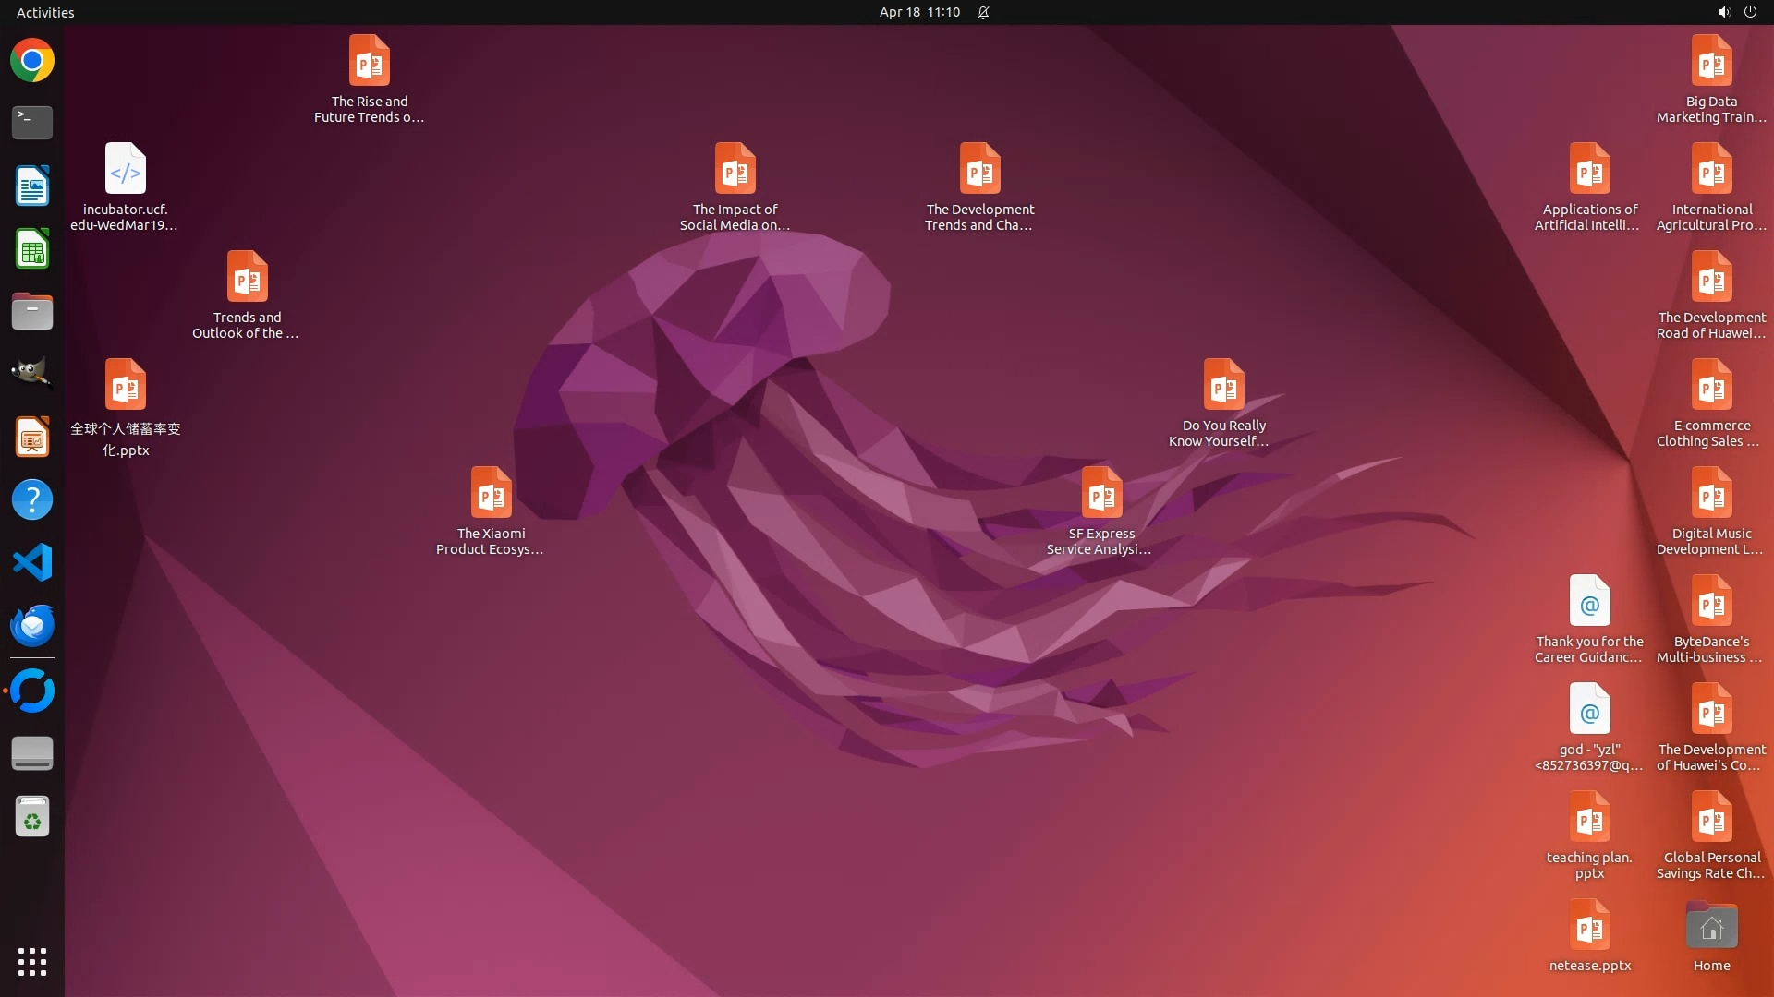Launch Terminal from the dock

pos(32,123)
